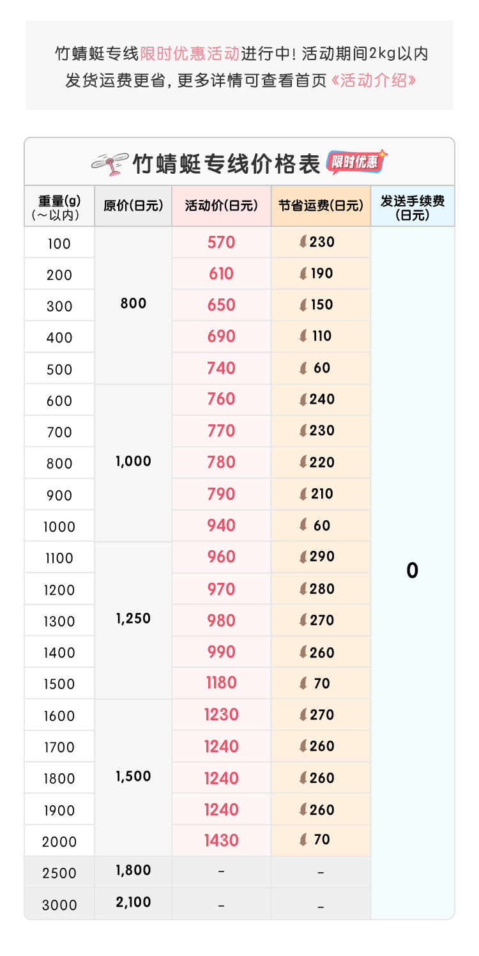Click the savings arrow next to 240
Screen dimensions: 479x956
click(x=303, y=399)
